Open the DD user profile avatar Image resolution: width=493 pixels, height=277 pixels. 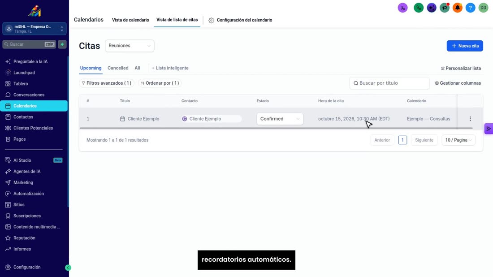click(483, 8)
